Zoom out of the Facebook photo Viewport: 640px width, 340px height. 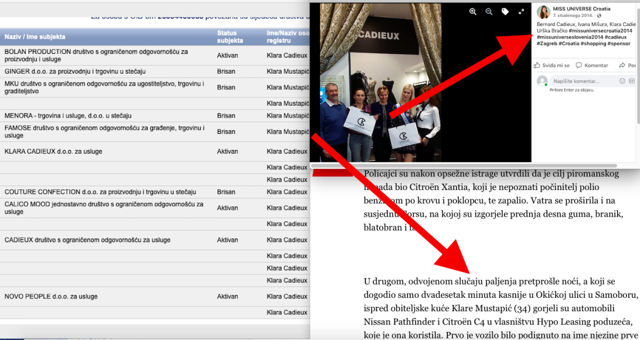[x=489, y=12]
